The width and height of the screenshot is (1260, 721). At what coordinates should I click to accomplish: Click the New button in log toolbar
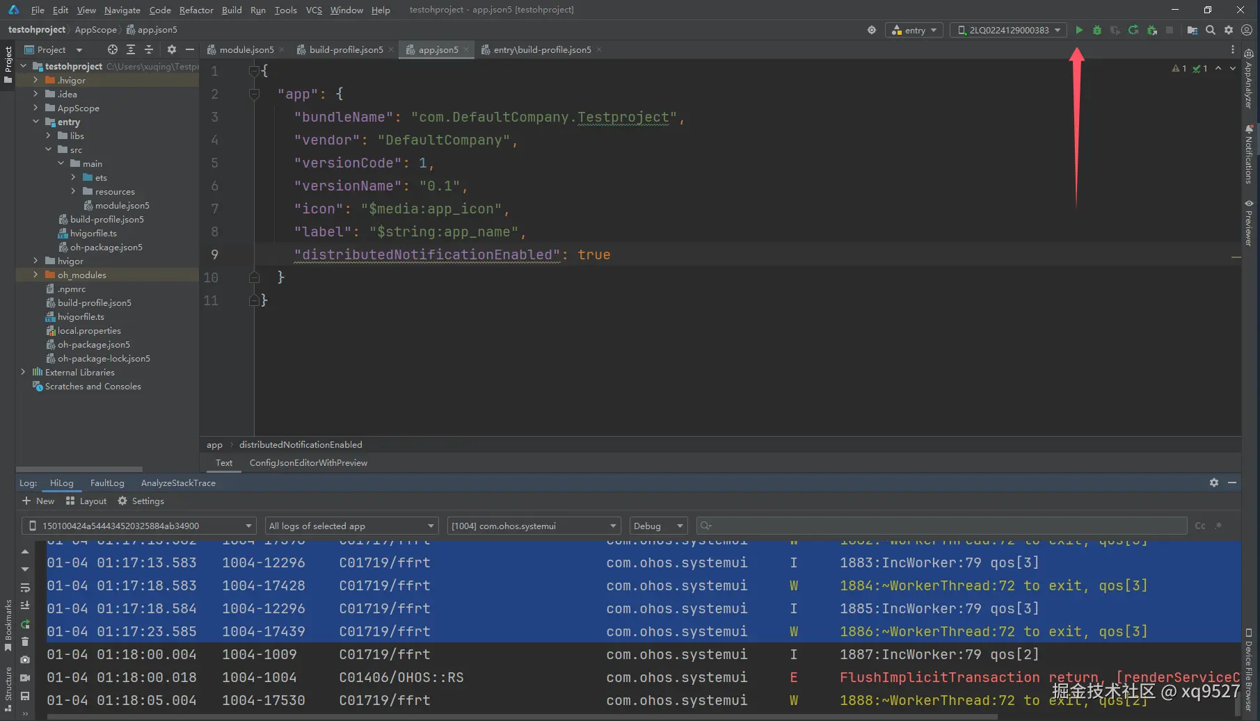point(38,501)
